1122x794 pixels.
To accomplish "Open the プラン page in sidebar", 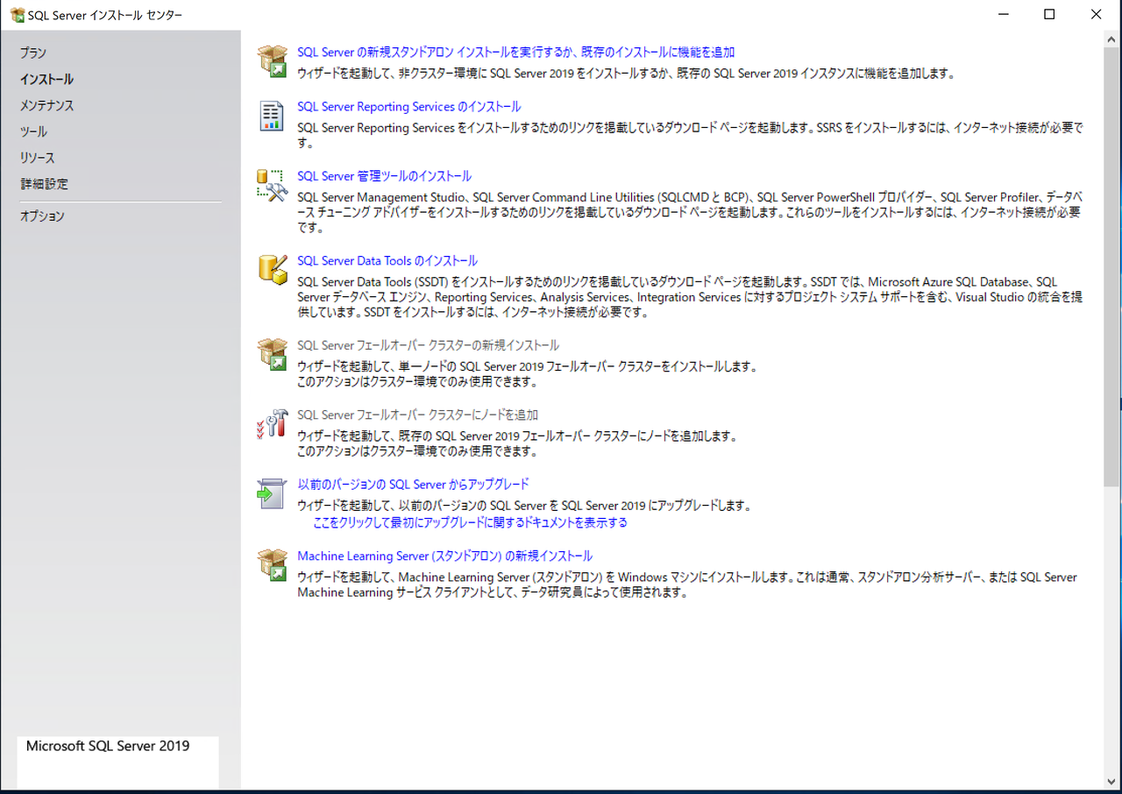I will pos(33,53).
